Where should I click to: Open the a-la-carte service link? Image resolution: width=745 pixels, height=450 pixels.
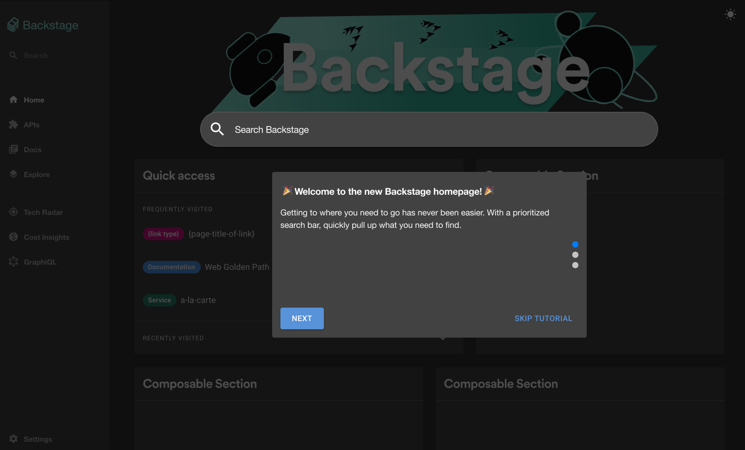tap(198, 300)
